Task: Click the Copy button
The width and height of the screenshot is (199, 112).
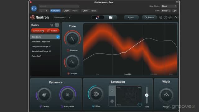Action: pyautogui.click(x=66, y=11)
